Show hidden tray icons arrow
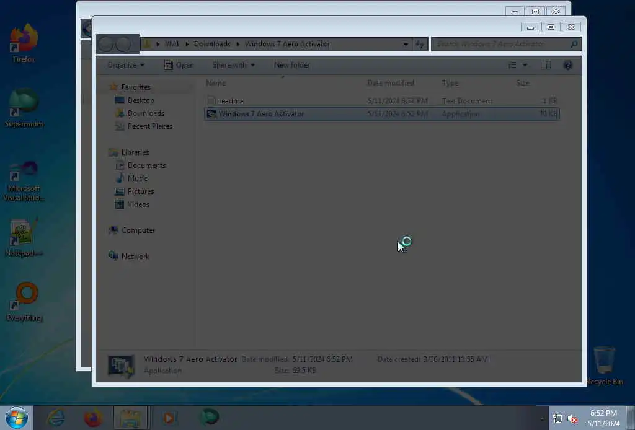 tap(542, 418)
